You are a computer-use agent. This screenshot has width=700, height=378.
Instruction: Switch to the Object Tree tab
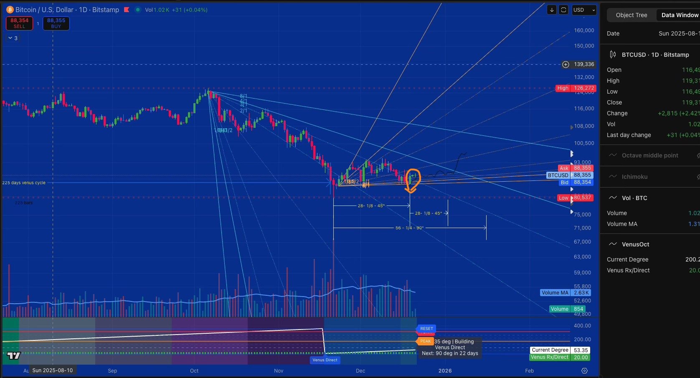(x=631, y=15)
